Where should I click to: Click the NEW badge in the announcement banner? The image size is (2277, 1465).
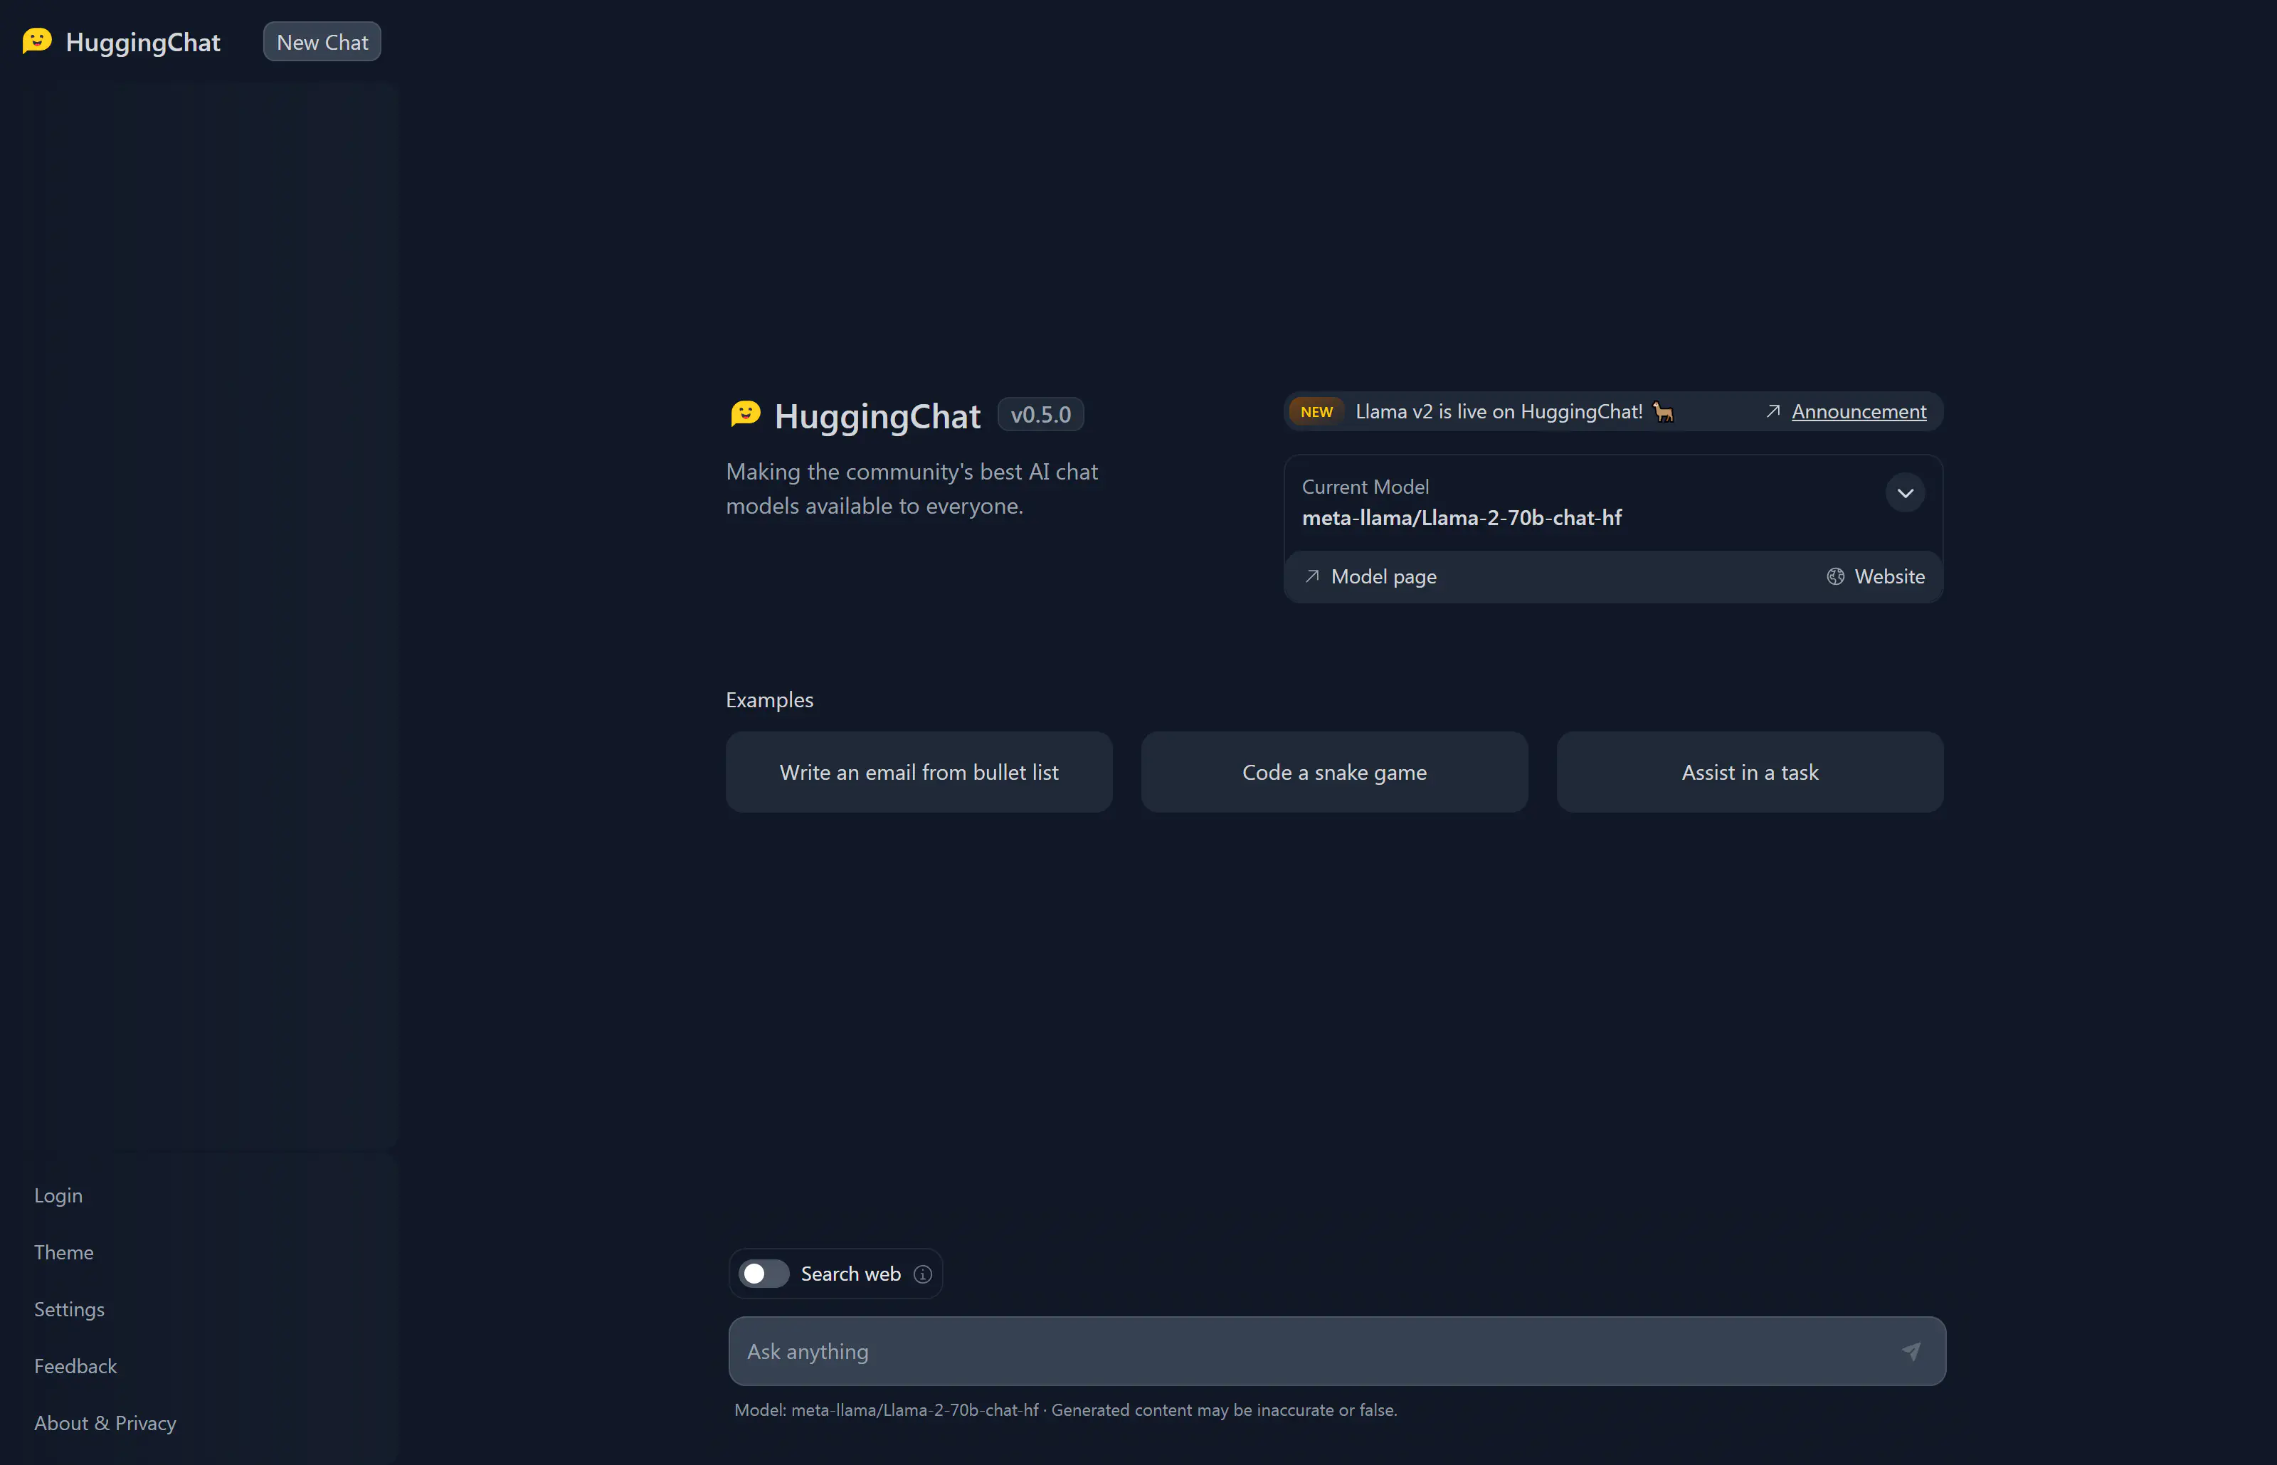click(1316, 412)
